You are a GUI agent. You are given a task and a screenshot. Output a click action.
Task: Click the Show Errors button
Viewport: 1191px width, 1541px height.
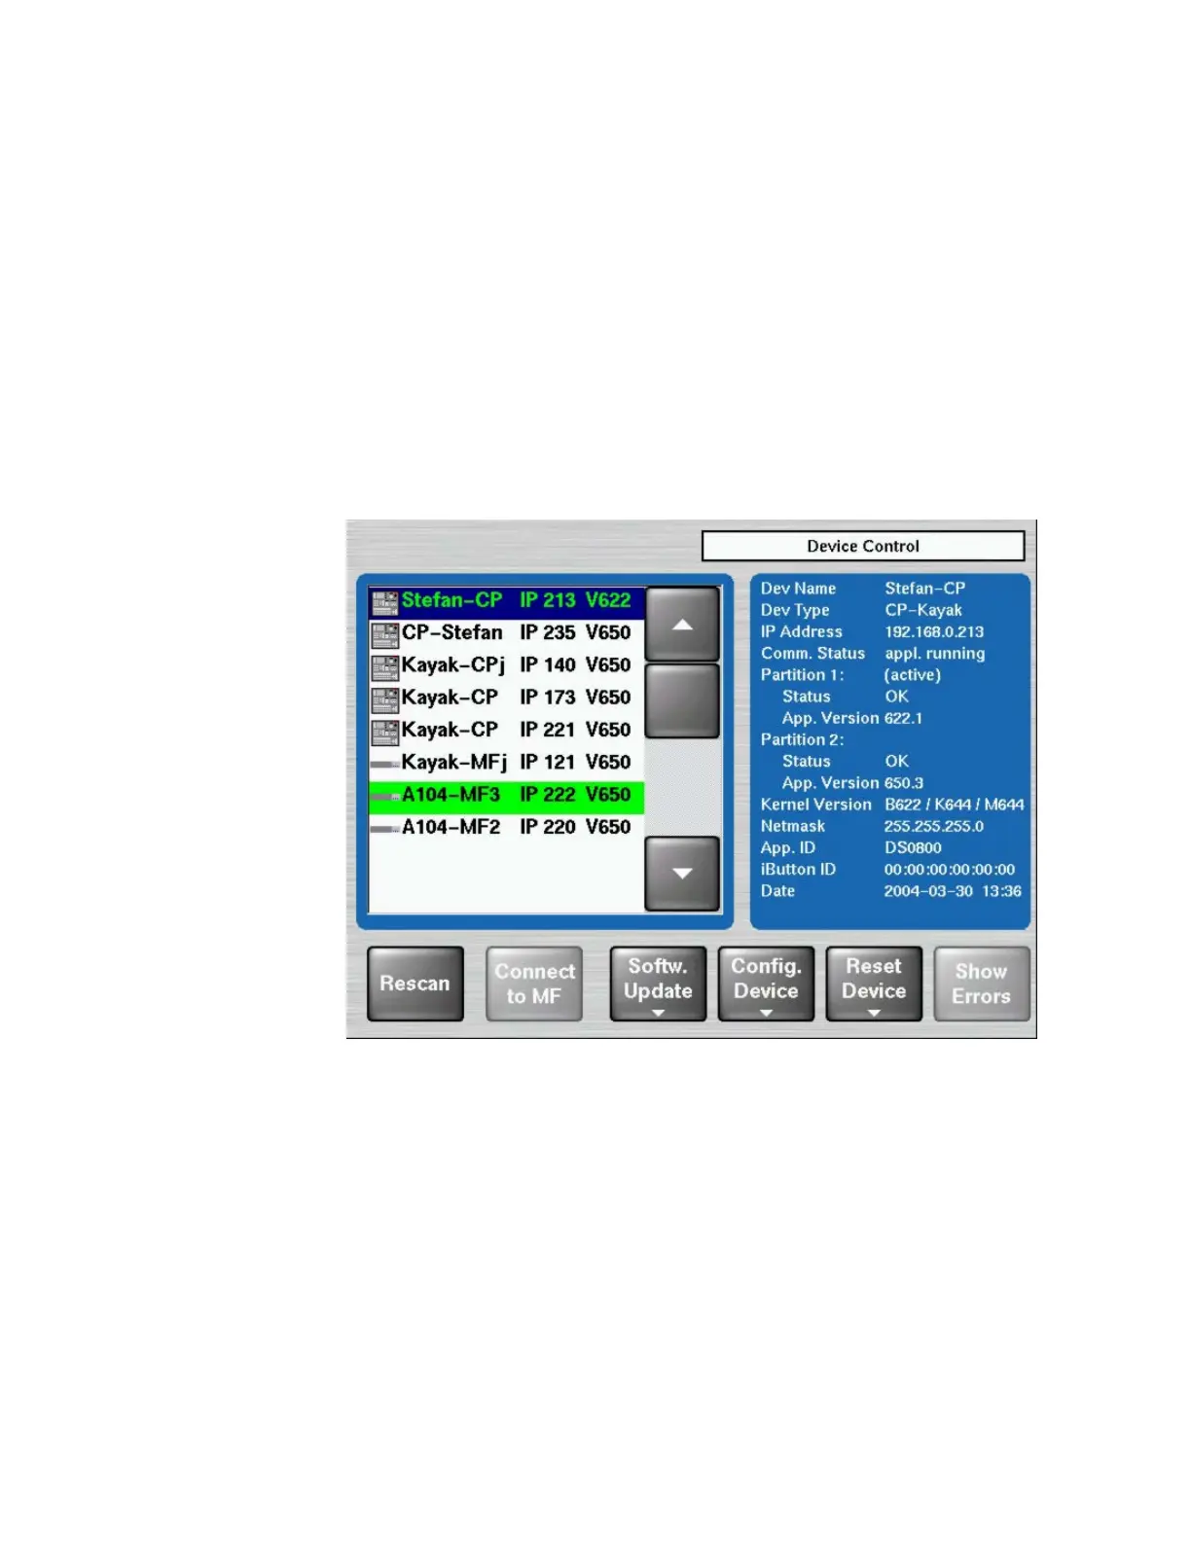click(982, 984)
